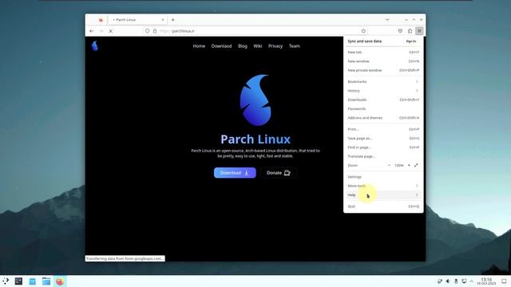Open New private window
This screenshot has height=287, width=511.
point(383,70)
